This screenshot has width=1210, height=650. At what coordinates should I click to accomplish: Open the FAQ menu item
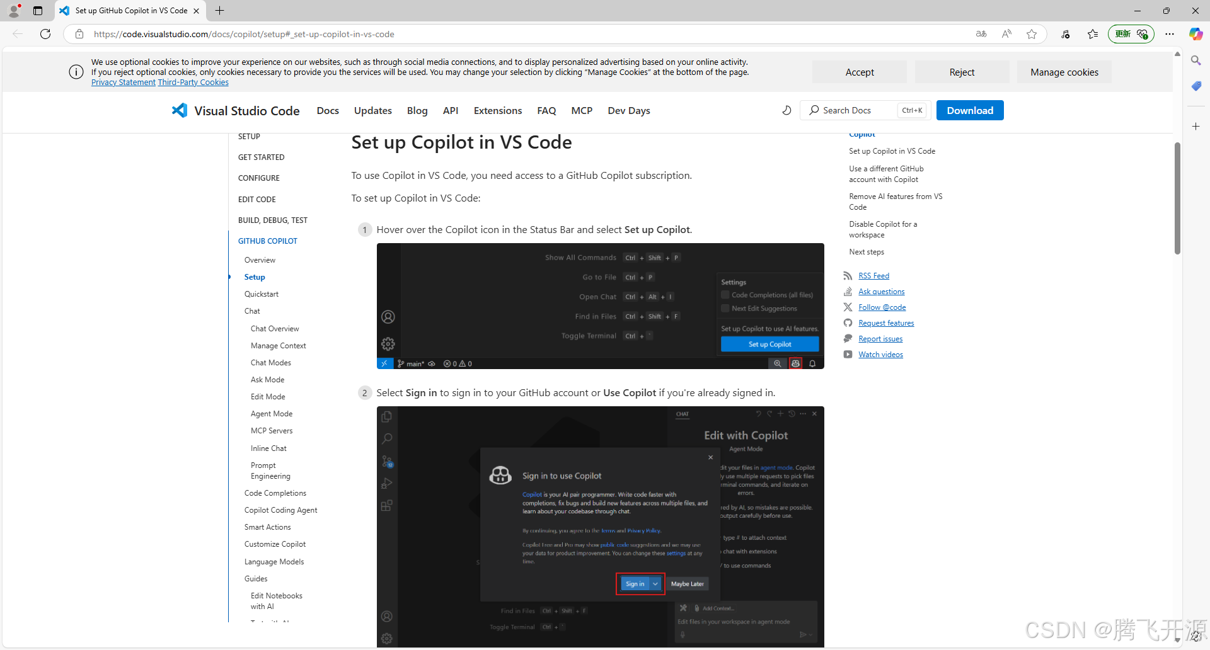click(x=546, y=110)
